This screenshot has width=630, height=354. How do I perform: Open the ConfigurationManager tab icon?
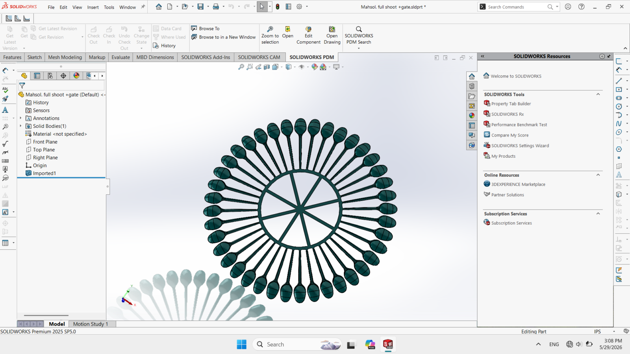[x=50, y=76]
